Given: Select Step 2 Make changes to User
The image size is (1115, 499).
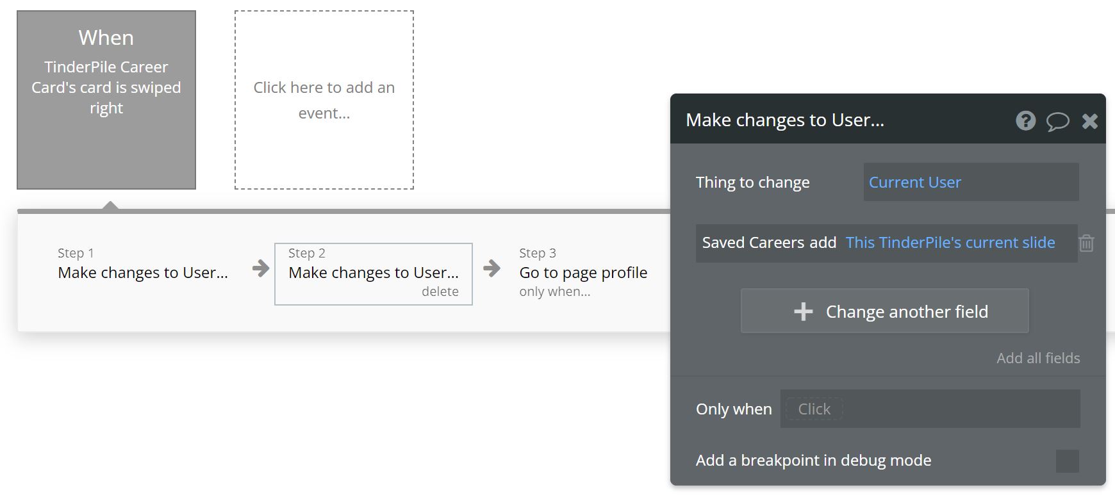Looking at the screenshot, I should 373,273.
